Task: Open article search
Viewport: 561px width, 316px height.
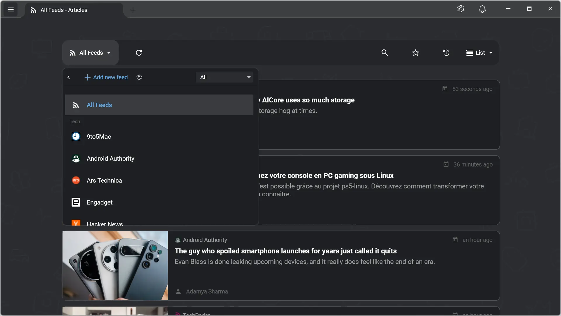Action: (x=385, y=53)
